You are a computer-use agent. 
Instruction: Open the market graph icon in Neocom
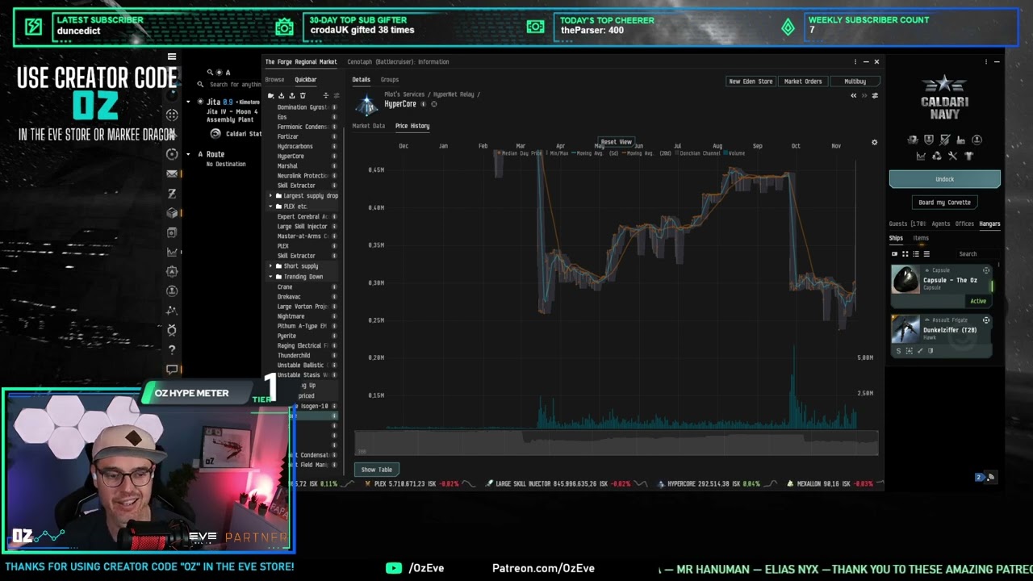coord(172,252)
